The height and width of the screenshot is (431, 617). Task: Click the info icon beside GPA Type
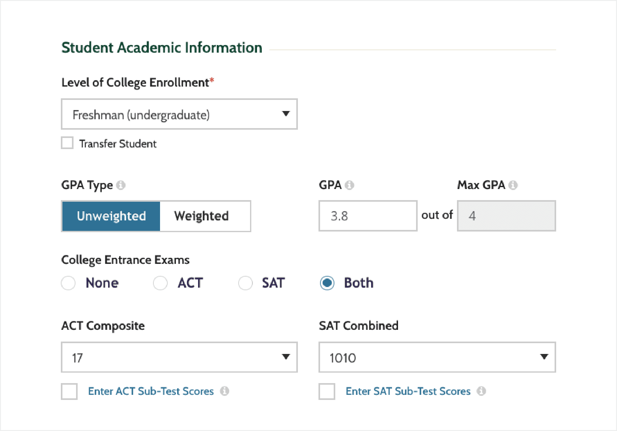tap(121, 186)
